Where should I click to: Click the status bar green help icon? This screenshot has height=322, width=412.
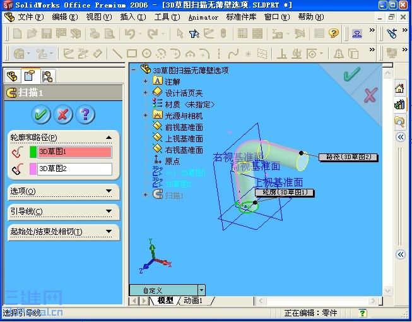point(362,313)
